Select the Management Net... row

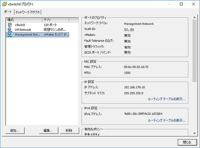point(38,34)
